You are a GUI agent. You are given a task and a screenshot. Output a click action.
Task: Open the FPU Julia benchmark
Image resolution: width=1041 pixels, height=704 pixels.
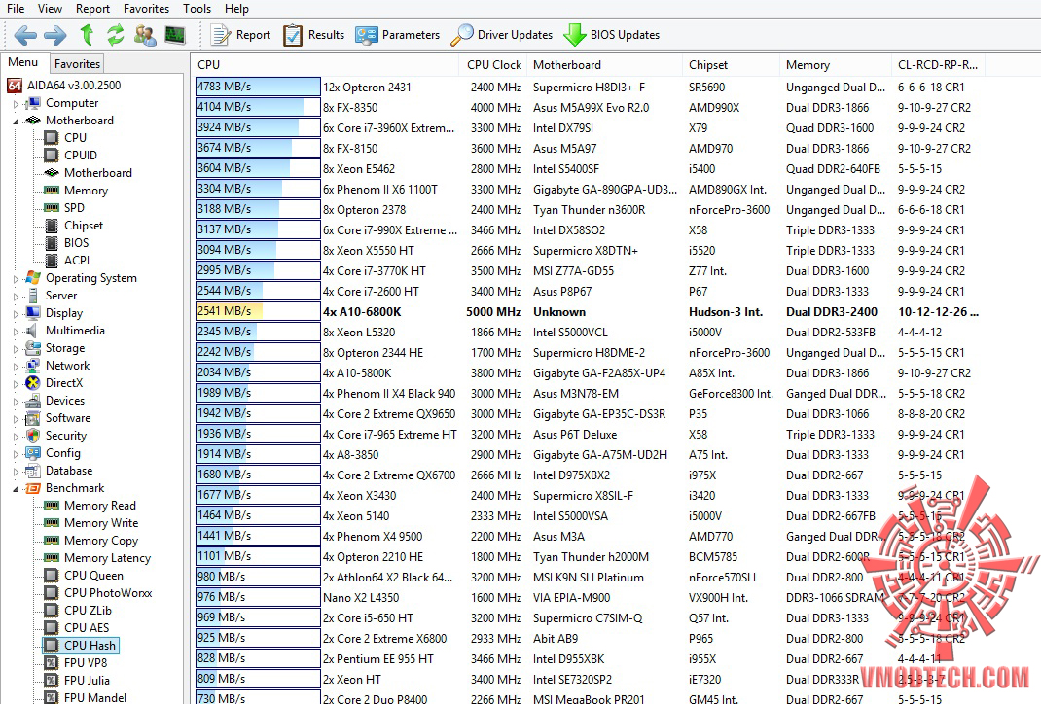(77, 680)
